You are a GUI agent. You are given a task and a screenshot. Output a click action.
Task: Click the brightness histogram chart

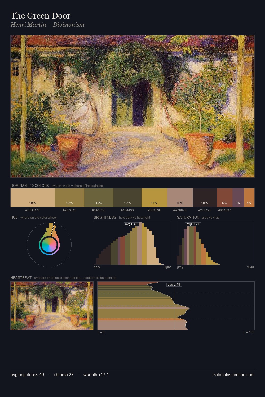(x=132, y=243)
